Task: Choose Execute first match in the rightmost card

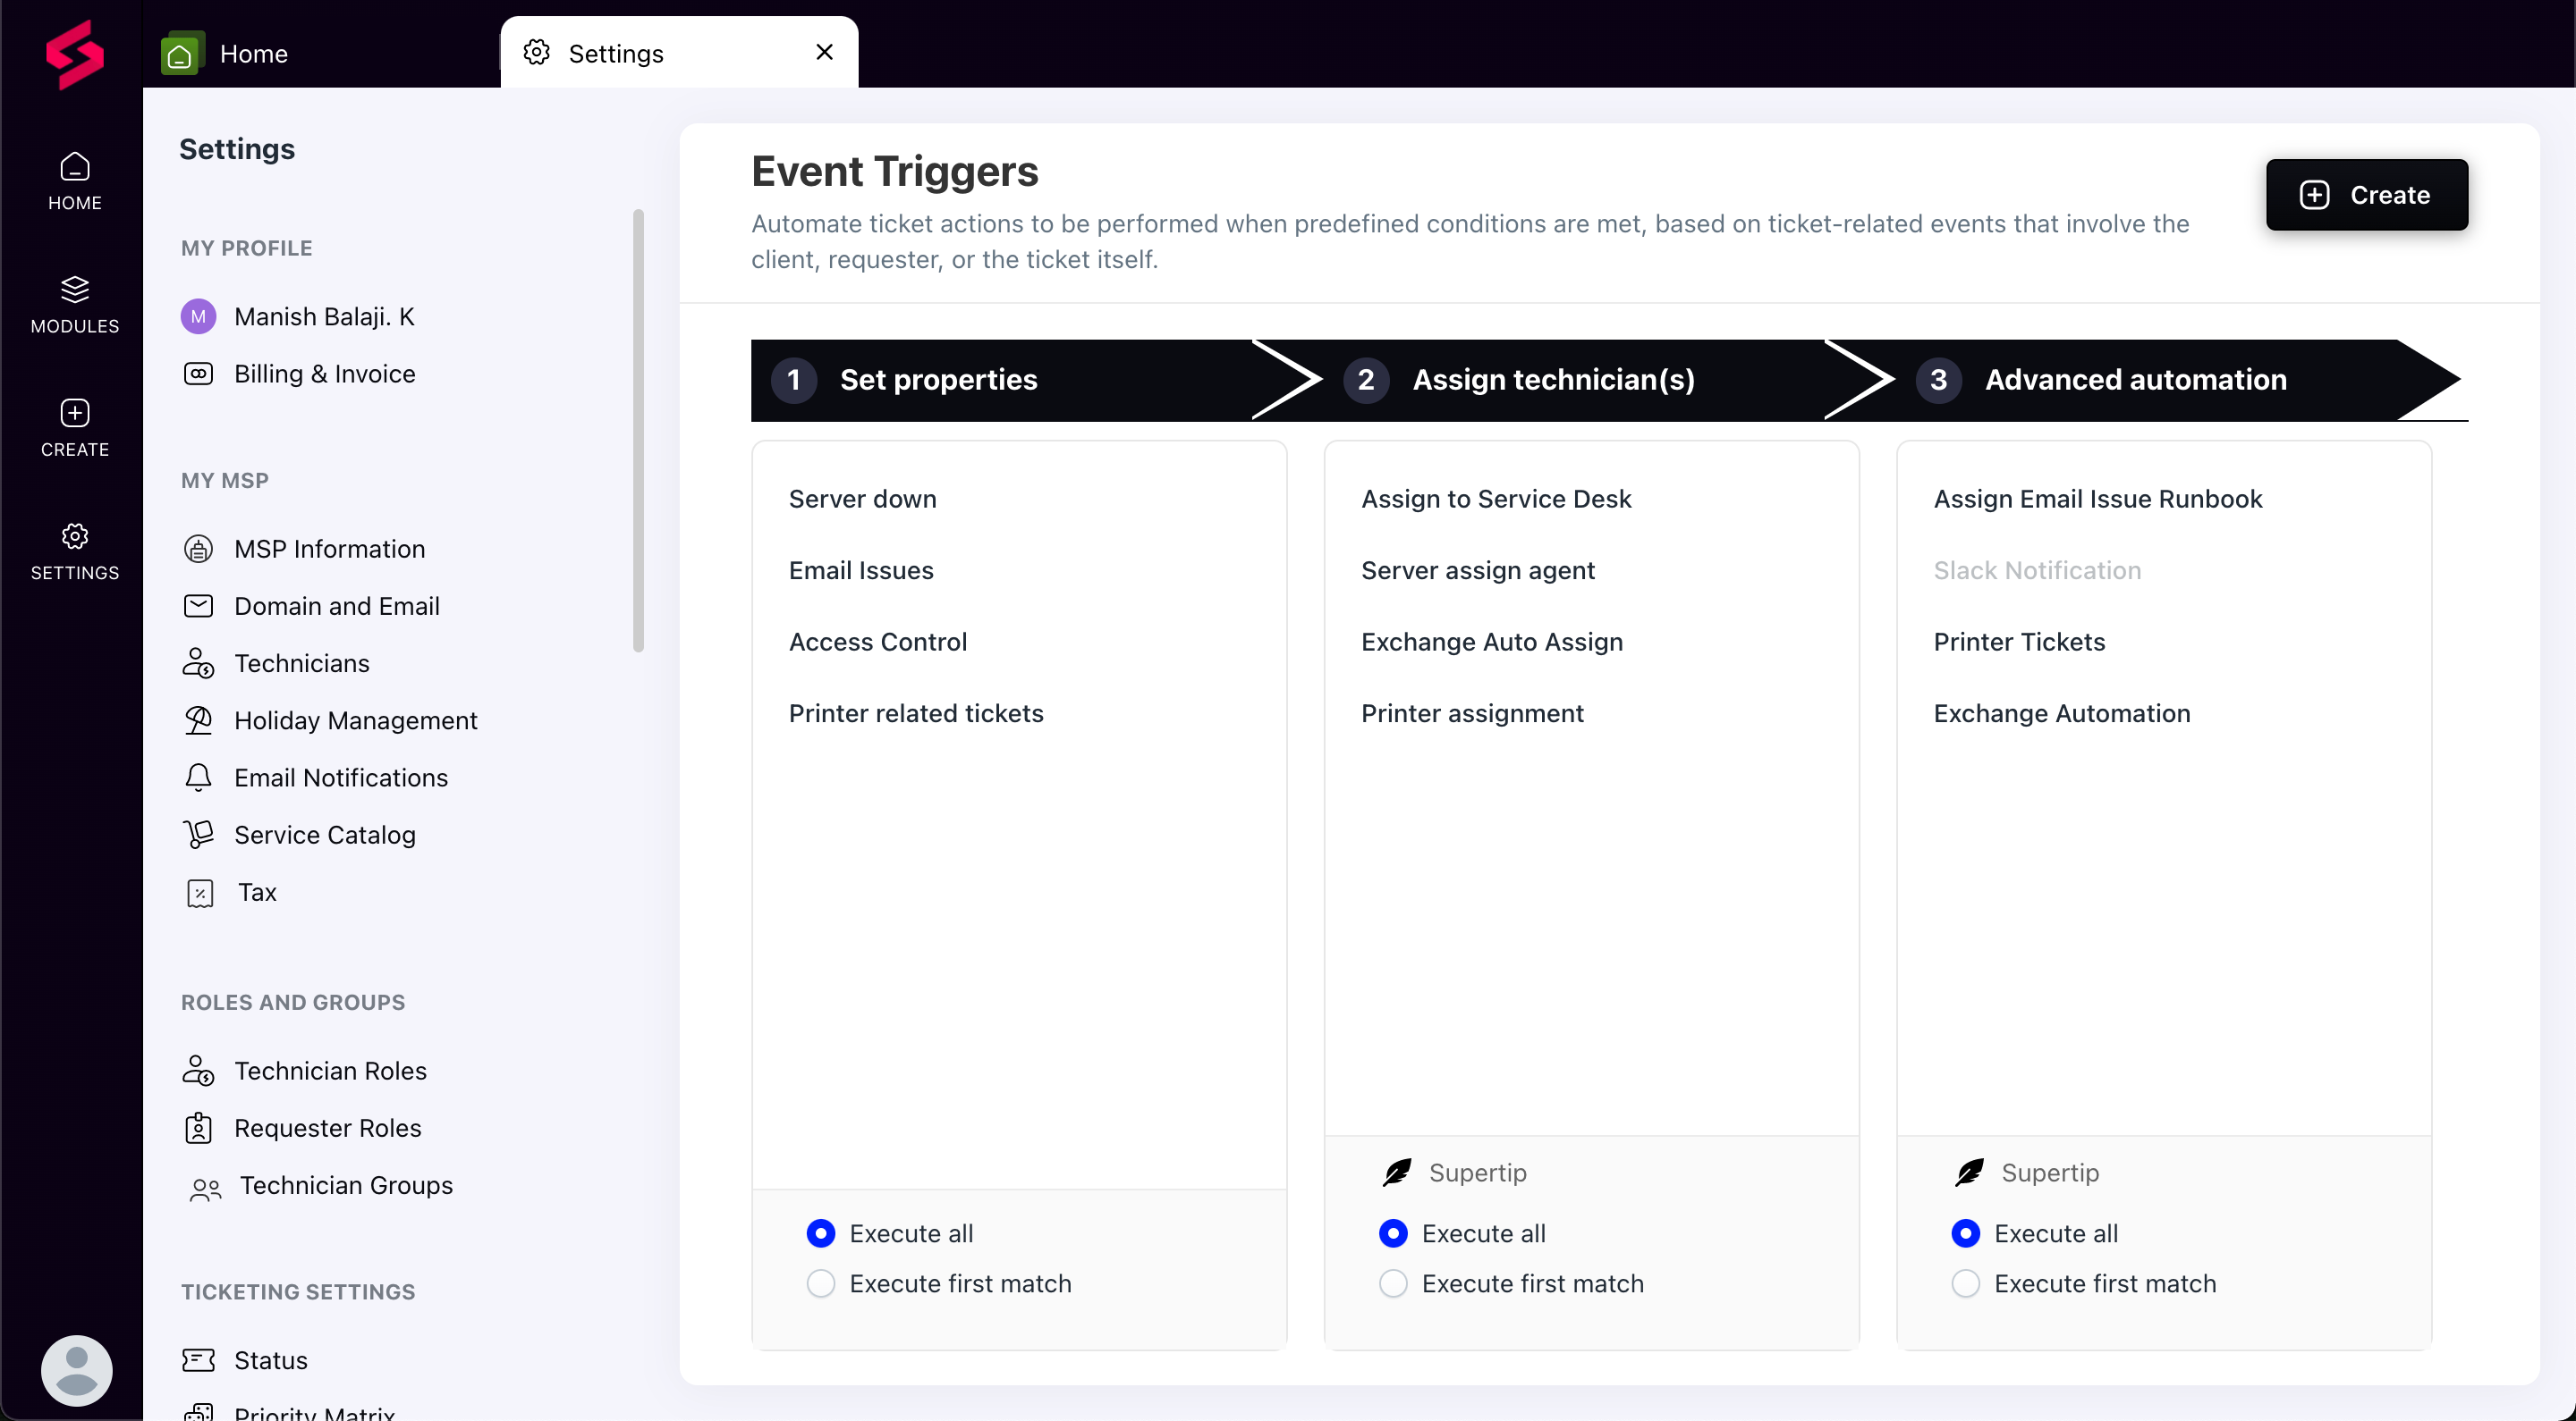Action: click(1964, 1282)
